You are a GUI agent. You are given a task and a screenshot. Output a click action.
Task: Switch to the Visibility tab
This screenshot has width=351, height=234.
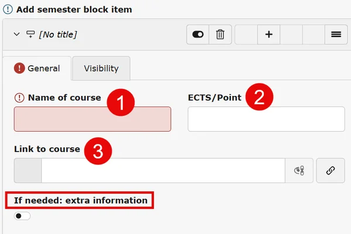click(101, 68)
